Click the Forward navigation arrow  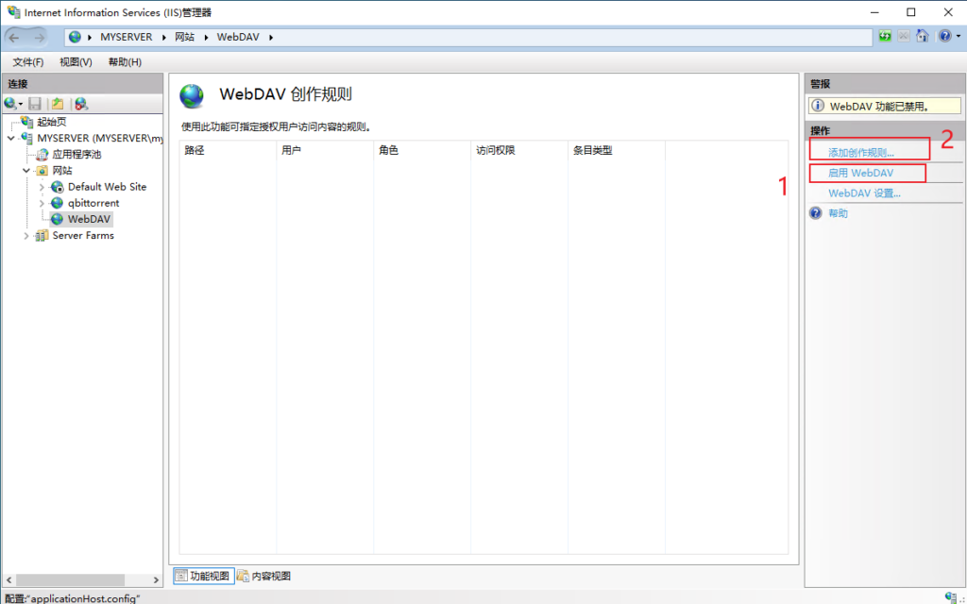39,38
